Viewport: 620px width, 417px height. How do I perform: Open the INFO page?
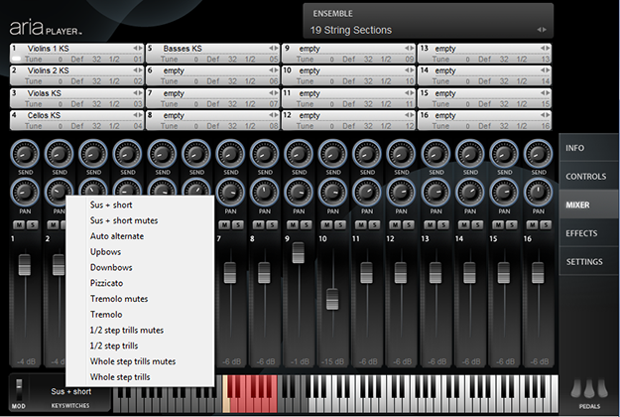(x=588, y=148)
